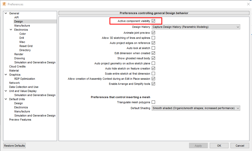Viewport: 252px width, 151px height.
Task: Toggle Auto look at sketch
Action: (x=153, y=48)
